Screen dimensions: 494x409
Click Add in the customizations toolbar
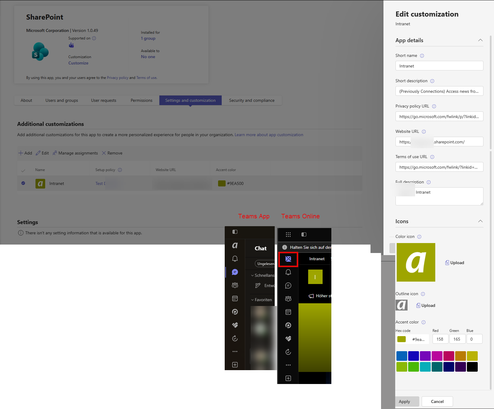click(25, 153)
